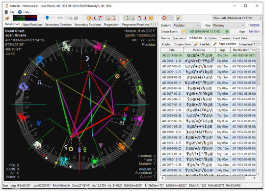Click the Part of Fortune glyph
The width and height of the screenshot is (265, 191).
coord(117,77)
